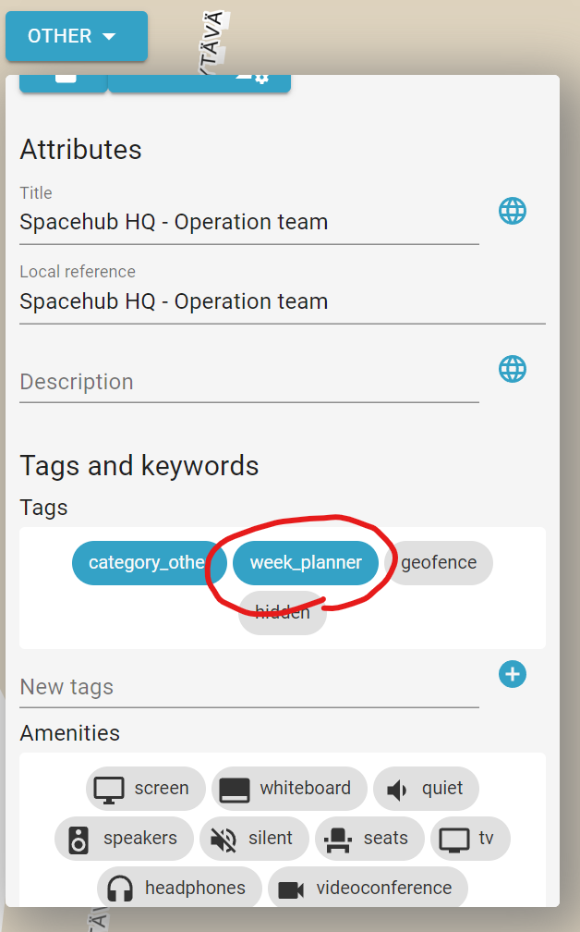
Task: Toggle the headphones amenity chip
Action: 179,888
